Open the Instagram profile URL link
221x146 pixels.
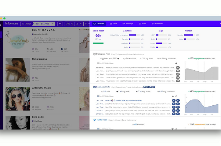pos(127,54)
